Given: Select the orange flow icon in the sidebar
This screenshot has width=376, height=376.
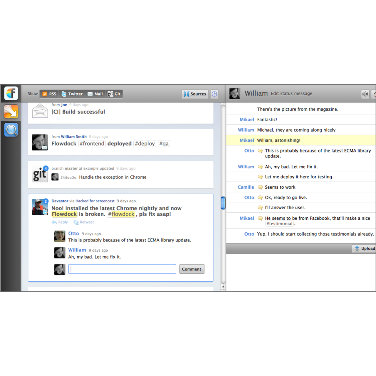Looking at the screenshot, I should [11, 111].
